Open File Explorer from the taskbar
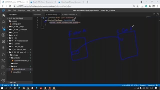 23,88
